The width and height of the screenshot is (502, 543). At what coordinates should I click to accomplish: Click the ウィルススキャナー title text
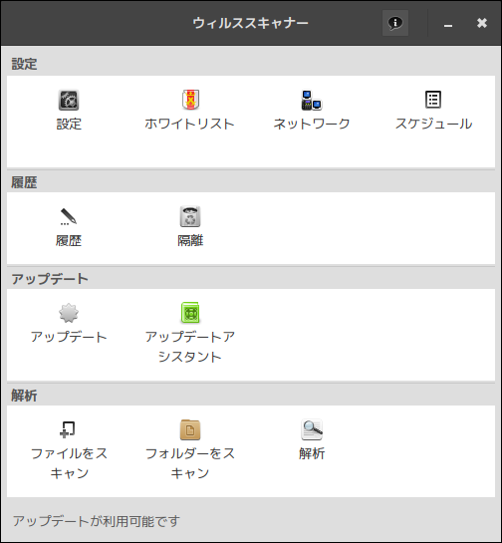coord(251,23)
